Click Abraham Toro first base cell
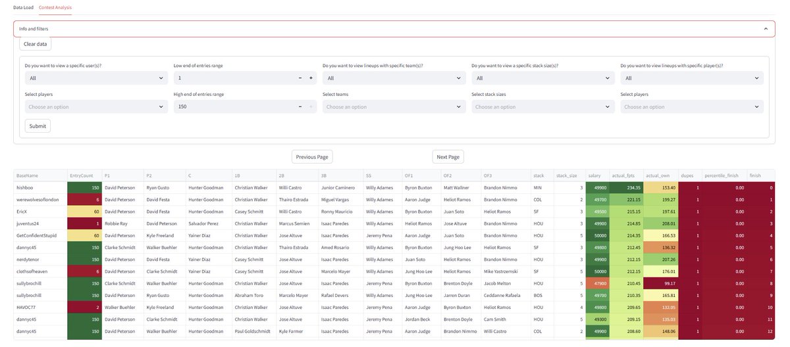This screenshot has height=347, width=790. click(x=253, y=295)
